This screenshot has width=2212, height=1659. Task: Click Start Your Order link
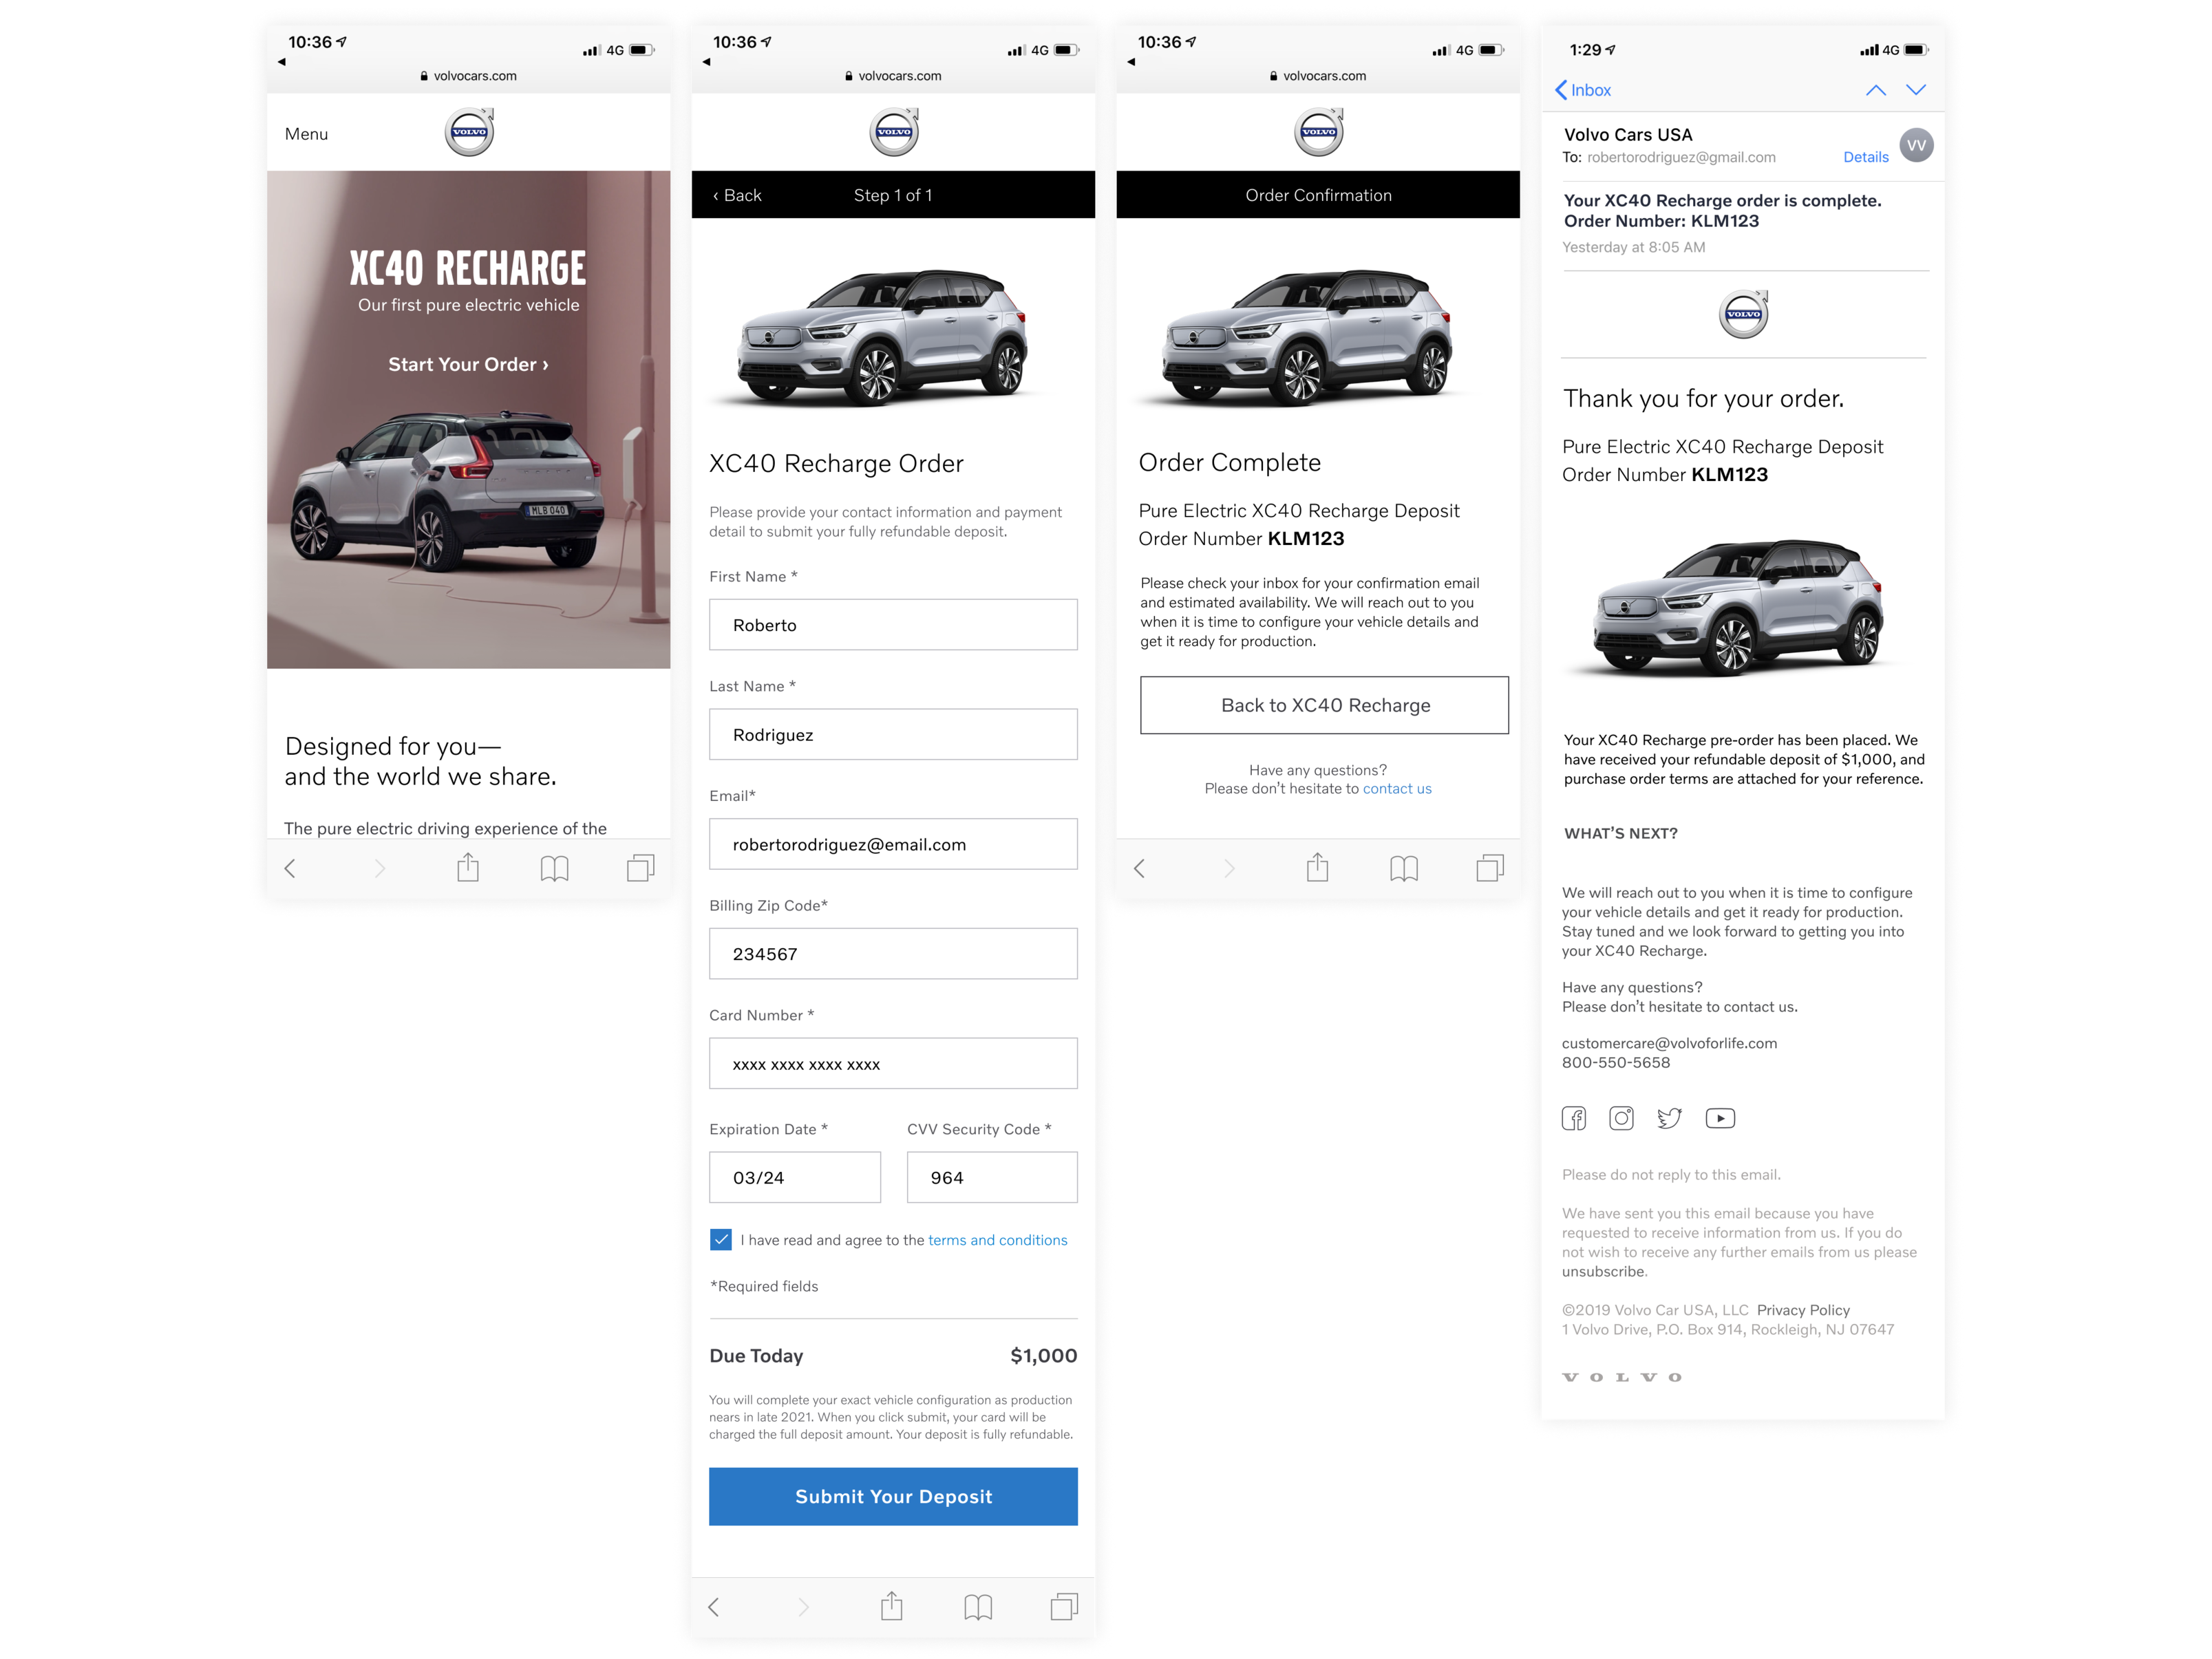(468, 365)
